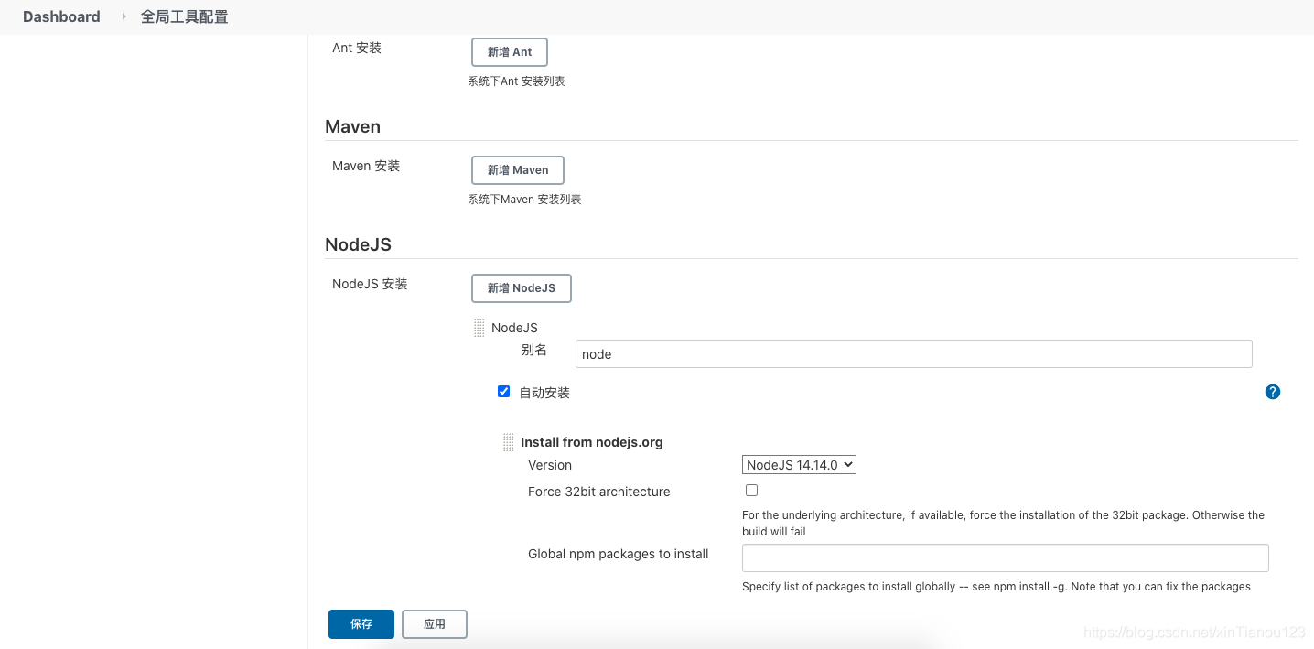
Task: Click the Maven 安装 label
Action: tap(366, 166)
